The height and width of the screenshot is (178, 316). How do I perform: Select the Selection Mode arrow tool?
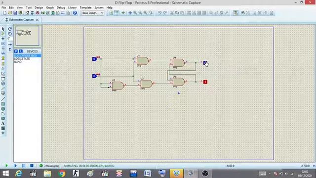[x=3, y=29]
